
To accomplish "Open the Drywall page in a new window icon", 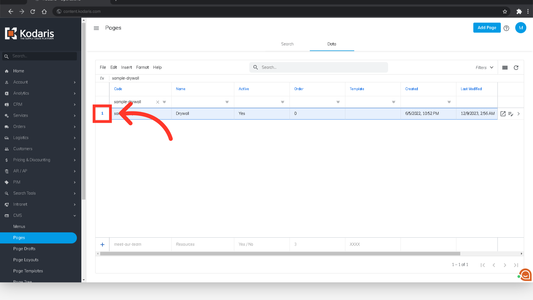I will [x=503, y=114].
